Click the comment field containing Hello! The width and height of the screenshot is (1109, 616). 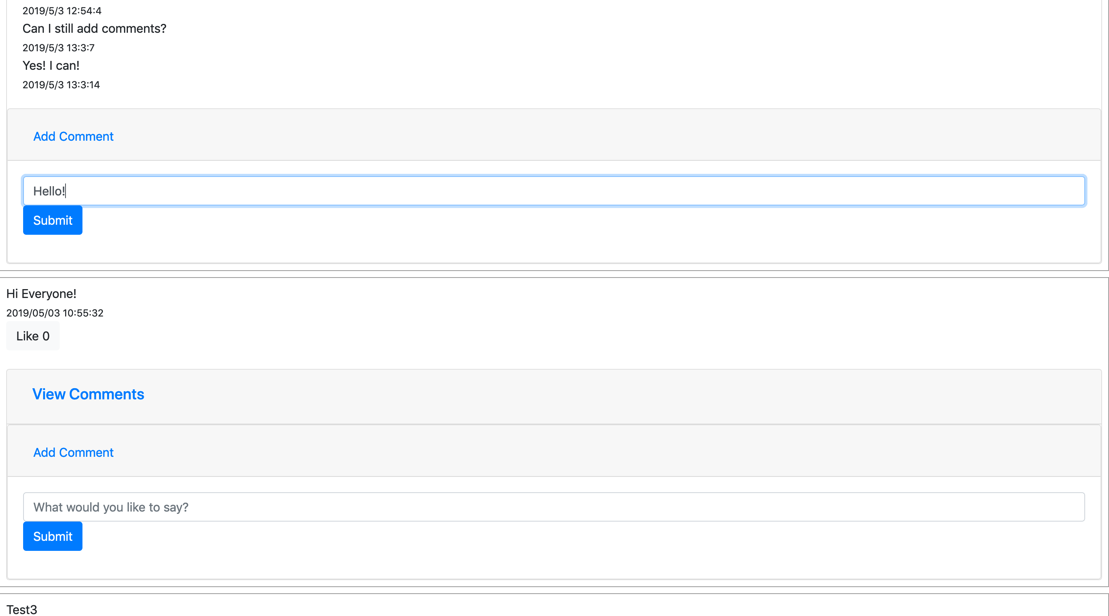click(x=554, y=191)
